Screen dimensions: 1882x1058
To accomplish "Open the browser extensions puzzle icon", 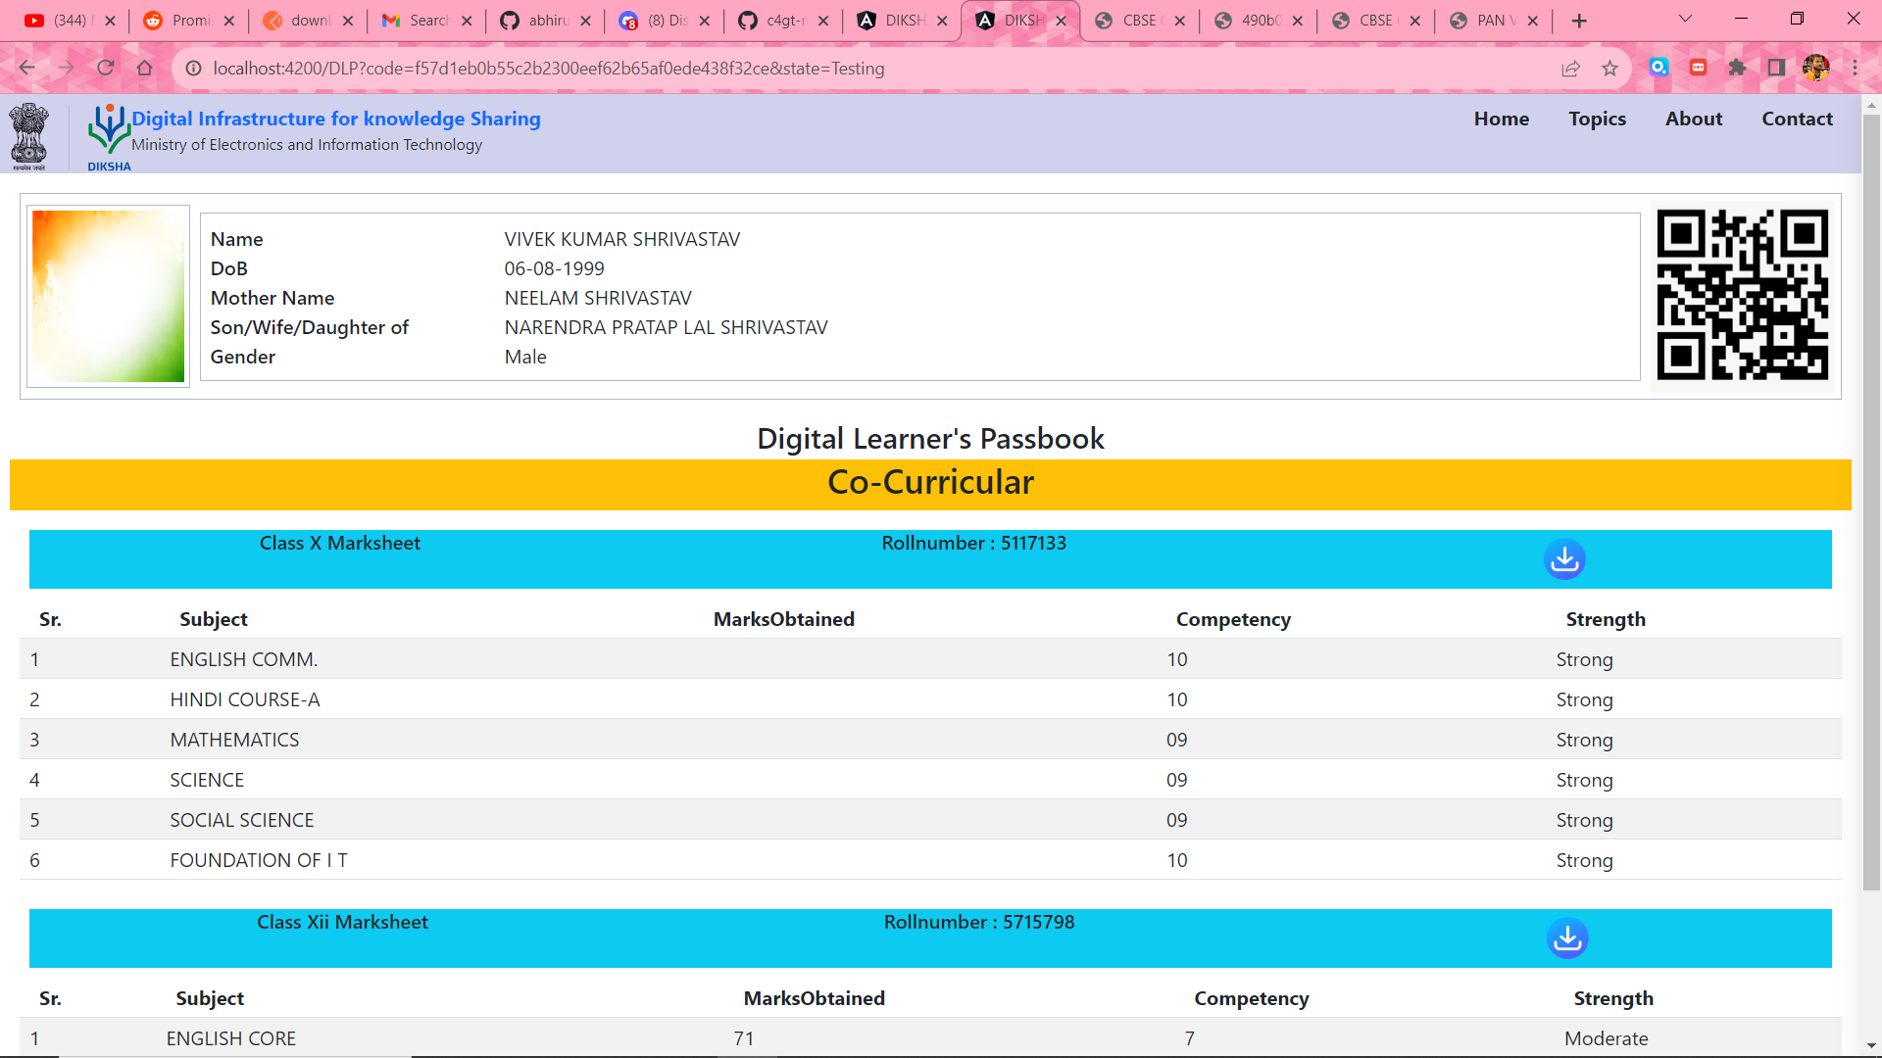I will click(x=1737, y=68).
